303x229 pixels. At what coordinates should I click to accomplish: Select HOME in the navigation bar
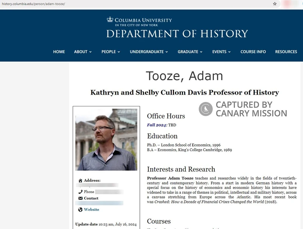pyautogui.click(x=59, y=51)
